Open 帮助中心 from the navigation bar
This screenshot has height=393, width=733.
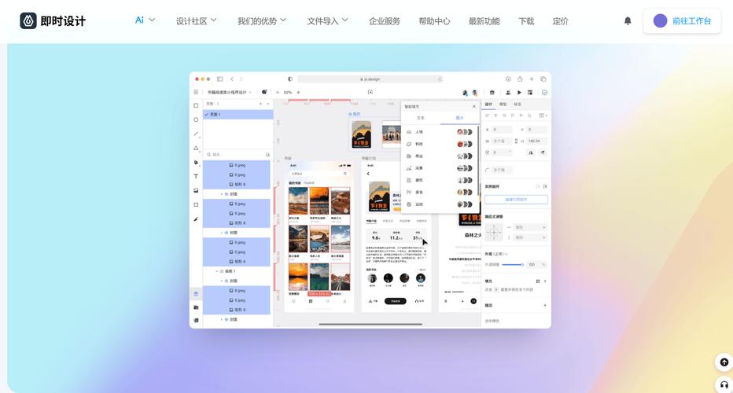click(434, 21)
